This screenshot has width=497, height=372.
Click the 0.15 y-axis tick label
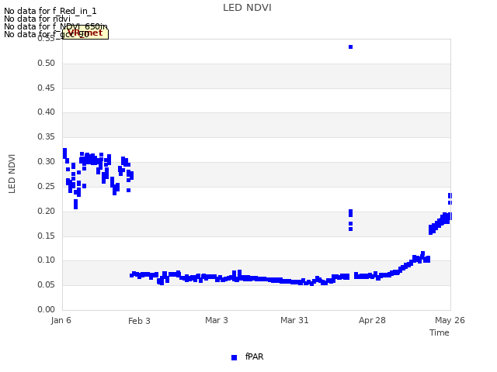pos(47,236)
